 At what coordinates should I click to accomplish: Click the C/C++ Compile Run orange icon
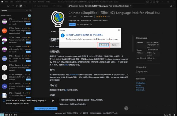pyautogui.click(x=4, y=31)
